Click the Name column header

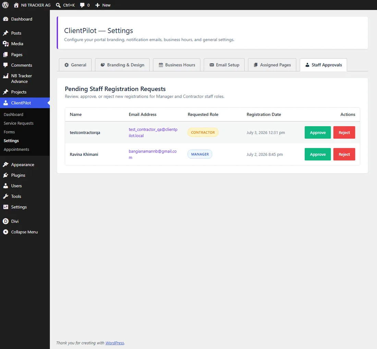click(76, 115)
